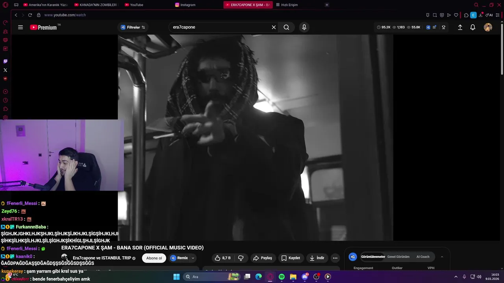
Task: Switch to the YouTube tab
Action: [x=146, y=5]
